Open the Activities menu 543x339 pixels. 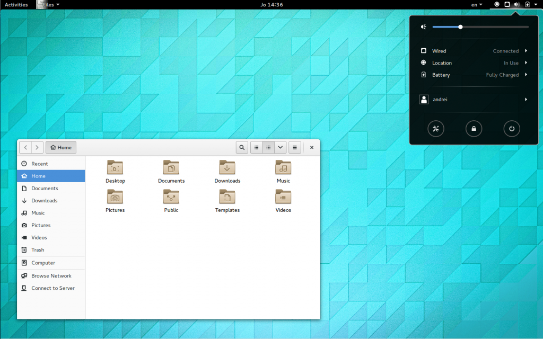16,4
